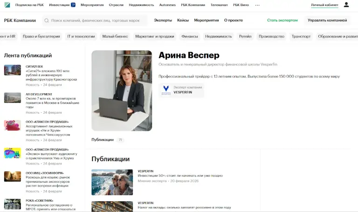Open article Роскошь для кошек
Image resolution: width=358 pixels, height=212 pixels.
(48, 181)
